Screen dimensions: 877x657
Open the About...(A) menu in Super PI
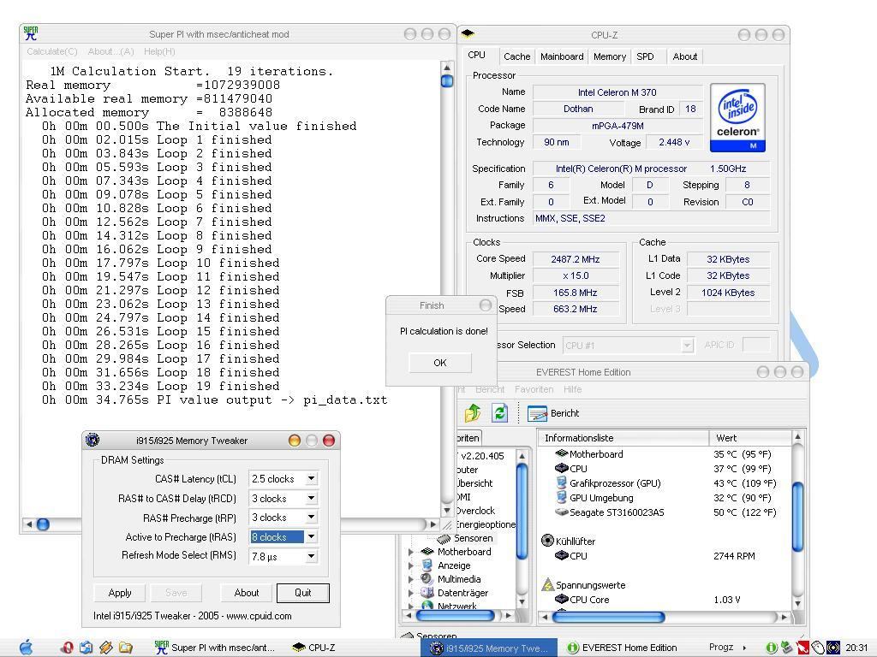(110, 51)
